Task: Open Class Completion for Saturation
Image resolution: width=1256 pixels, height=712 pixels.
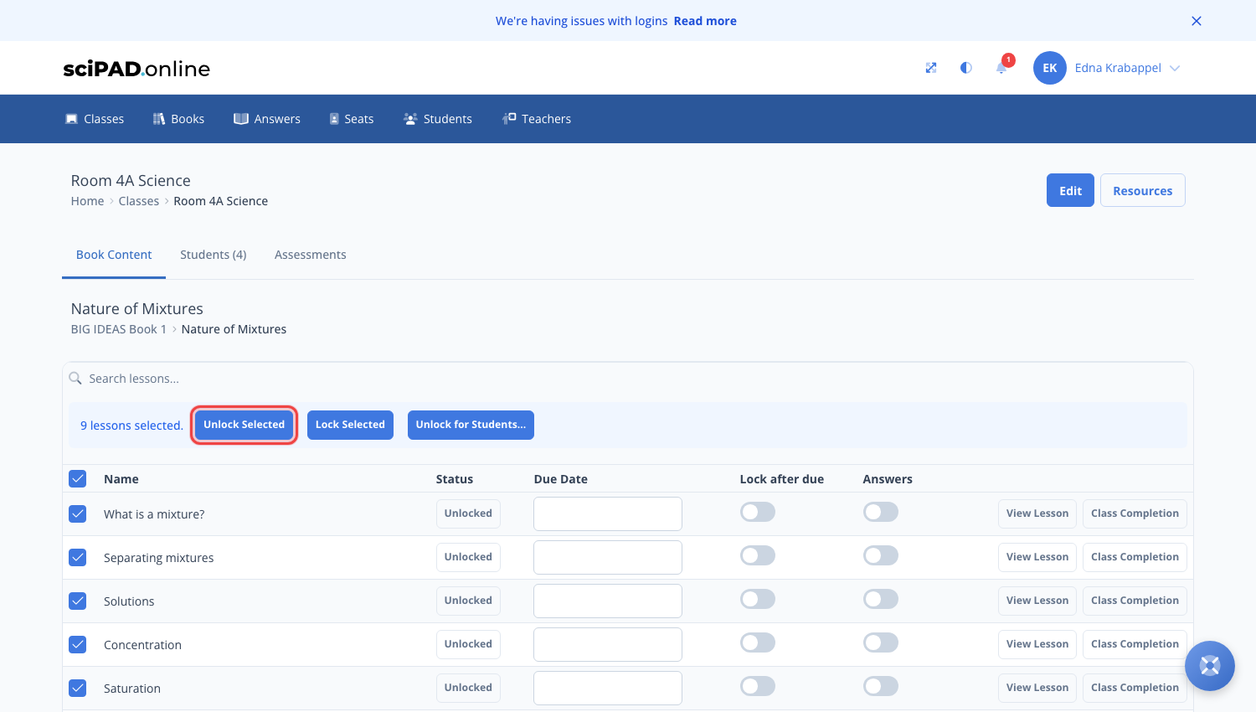Action: (x=1135, y=688)
